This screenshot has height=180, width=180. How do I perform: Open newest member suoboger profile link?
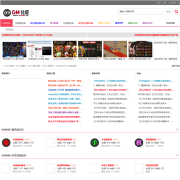point(72,66)
